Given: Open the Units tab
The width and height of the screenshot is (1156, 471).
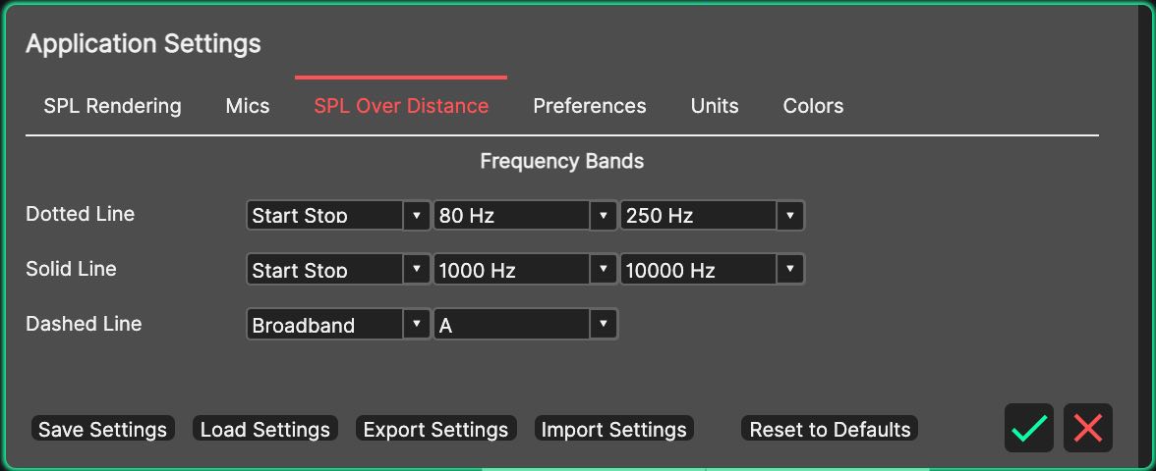Looking at the screenshot, I should click(715, 106).
